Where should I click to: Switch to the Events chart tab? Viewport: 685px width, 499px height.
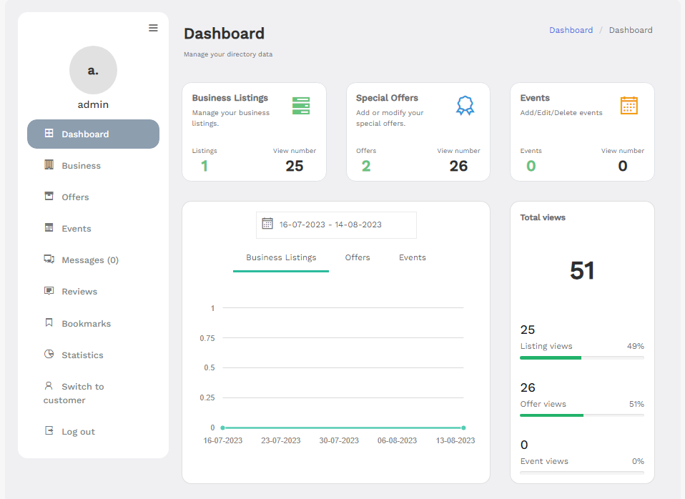pyautogui.click(x=413, y=257)
